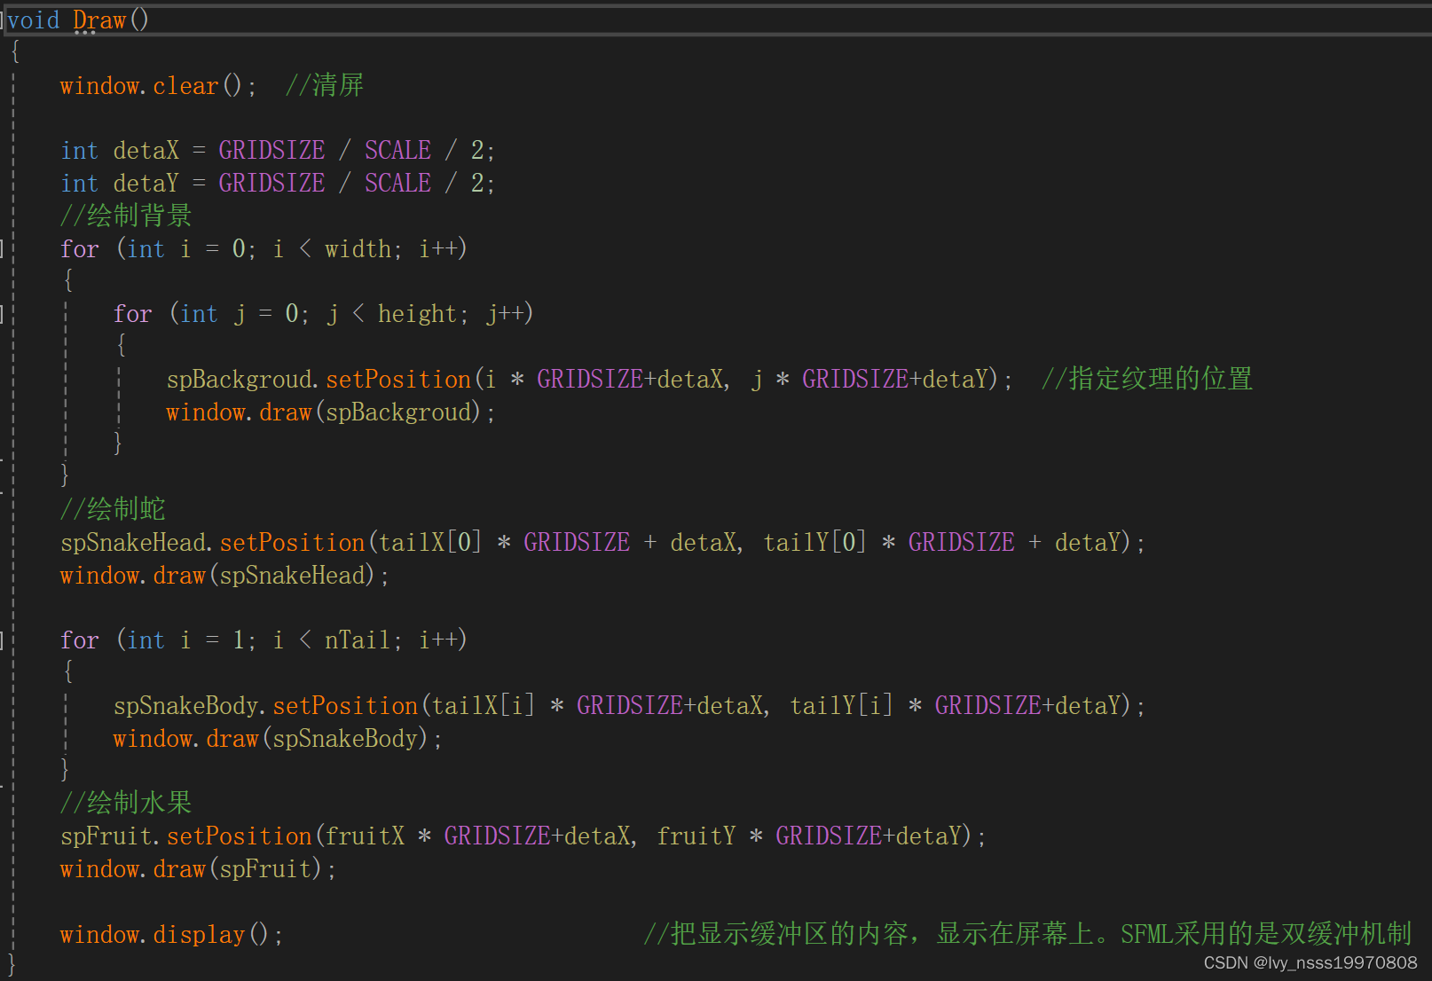Screen dimensions: 1432x981
Task: Collapse the Draw function using its gutter fold marker
Action: tap(5, 20)
